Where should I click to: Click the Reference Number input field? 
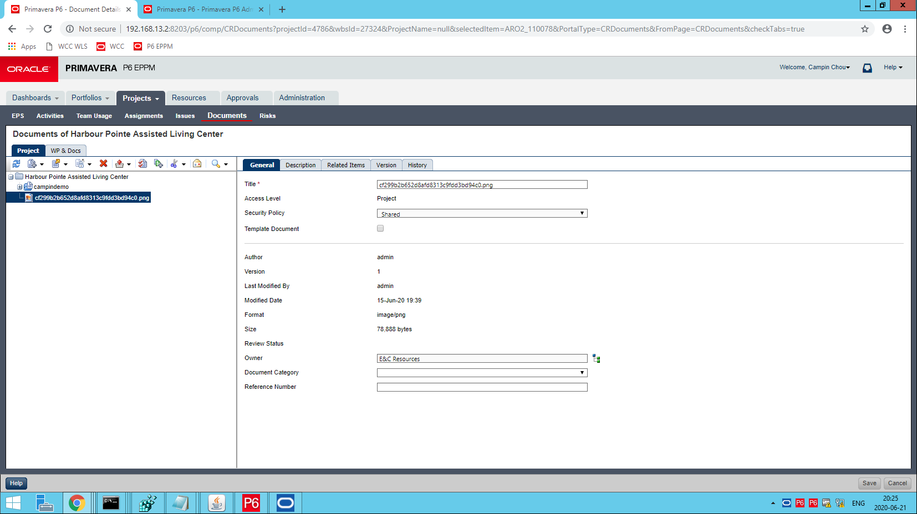coord(482,387)
